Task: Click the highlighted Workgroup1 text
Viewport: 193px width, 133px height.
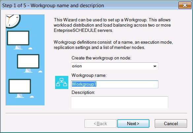Action: [x=84, y=84]
